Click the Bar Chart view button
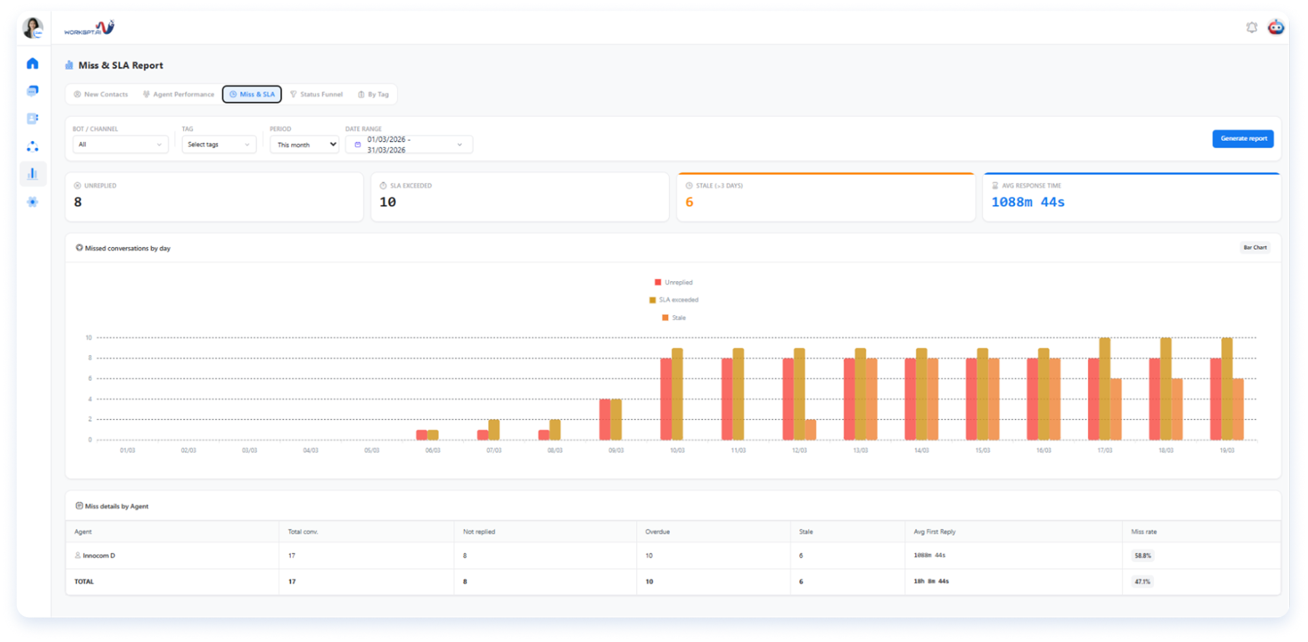 (x=1255, y=247)
